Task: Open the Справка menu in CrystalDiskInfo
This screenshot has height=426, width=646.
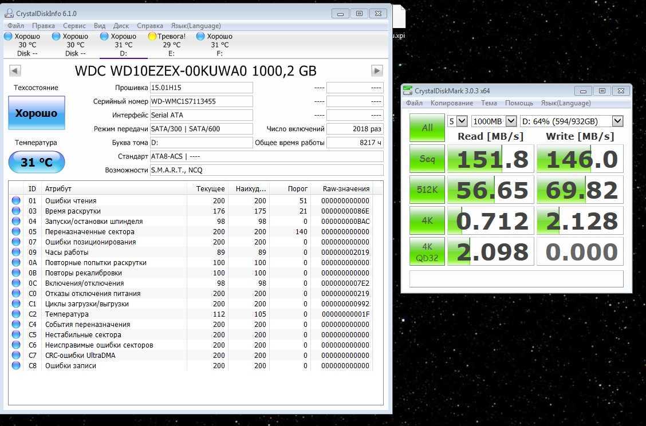Action: pos(149,26)
